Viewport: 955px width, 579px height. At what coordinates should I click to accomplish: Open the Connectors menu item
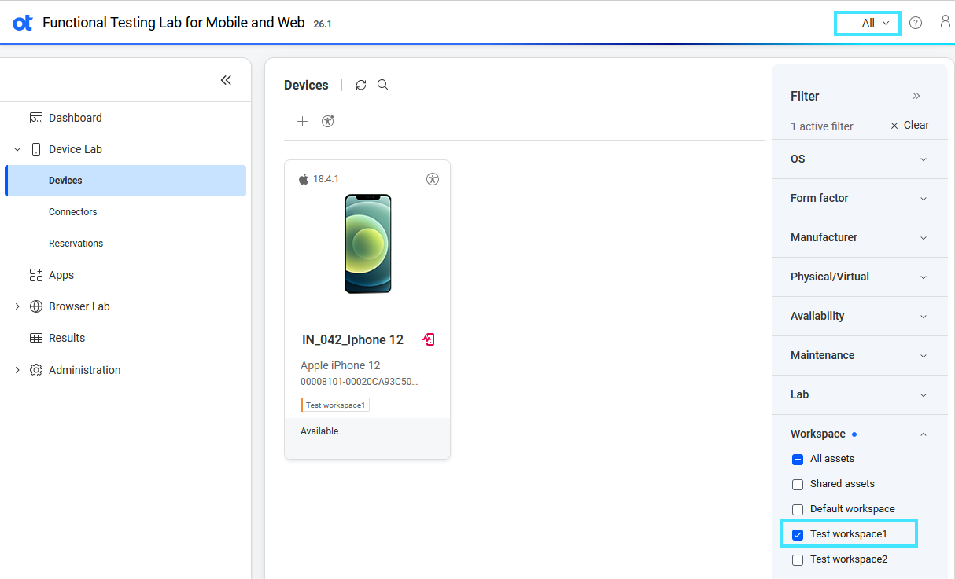tap(73, 212)
